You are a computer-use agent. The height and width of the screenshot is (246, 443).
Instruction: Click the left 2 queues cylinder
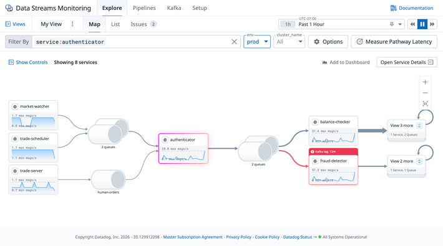(x=108, y=131)
